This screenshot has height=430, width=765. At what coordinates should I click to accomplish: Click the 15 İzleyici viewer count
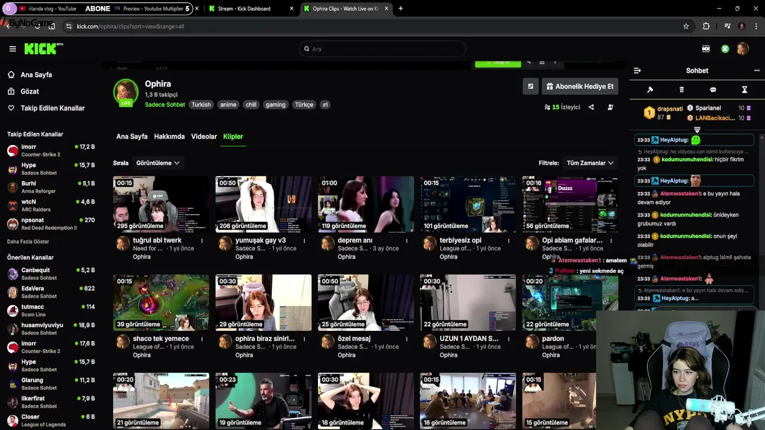point(562,107)
